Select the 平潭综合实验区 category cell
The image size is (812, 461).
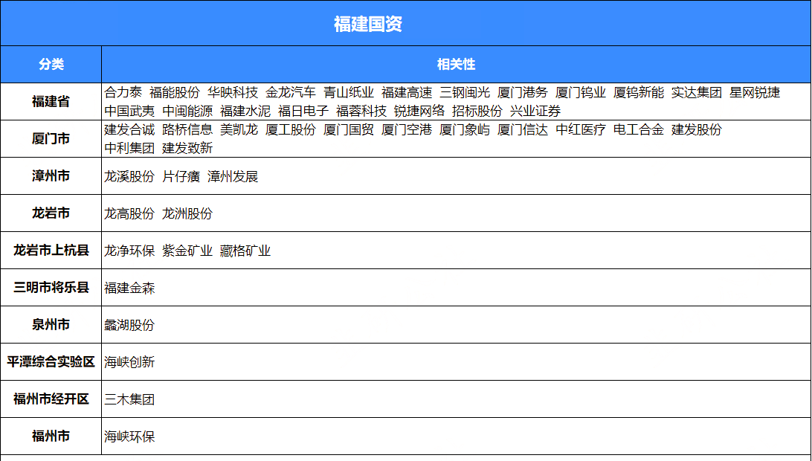[51, 361]
